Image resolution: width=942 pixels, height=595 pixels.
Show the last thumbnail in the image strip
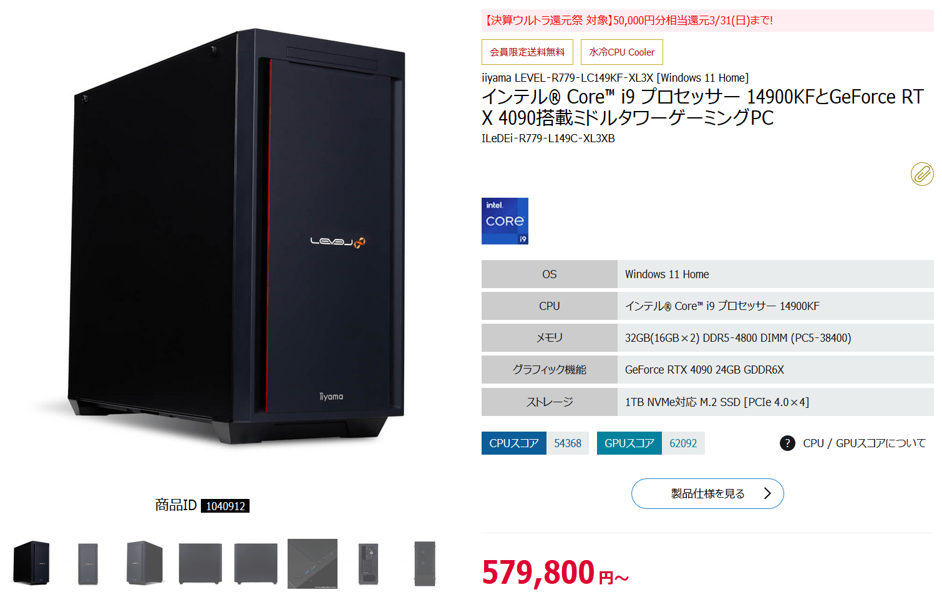(x=425, y=564)
